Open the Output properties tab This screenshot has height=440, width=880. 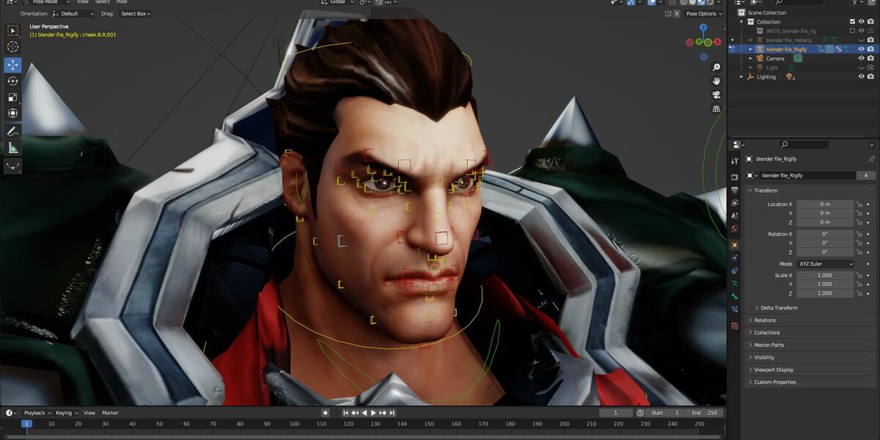pos(735,190)
